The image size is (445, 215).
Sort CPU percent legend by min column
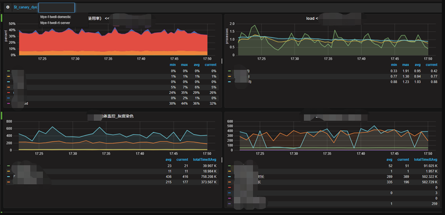pyautogui.click(x=172, y=65)
